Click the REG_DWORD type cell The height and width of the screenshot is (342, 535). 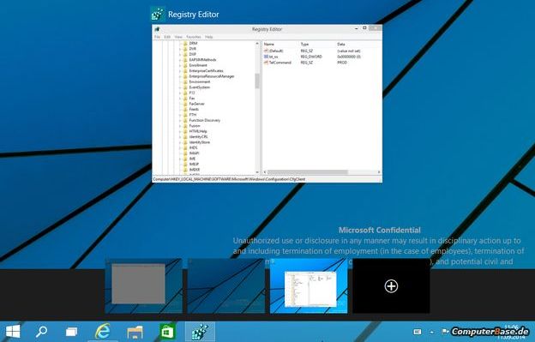311,57
